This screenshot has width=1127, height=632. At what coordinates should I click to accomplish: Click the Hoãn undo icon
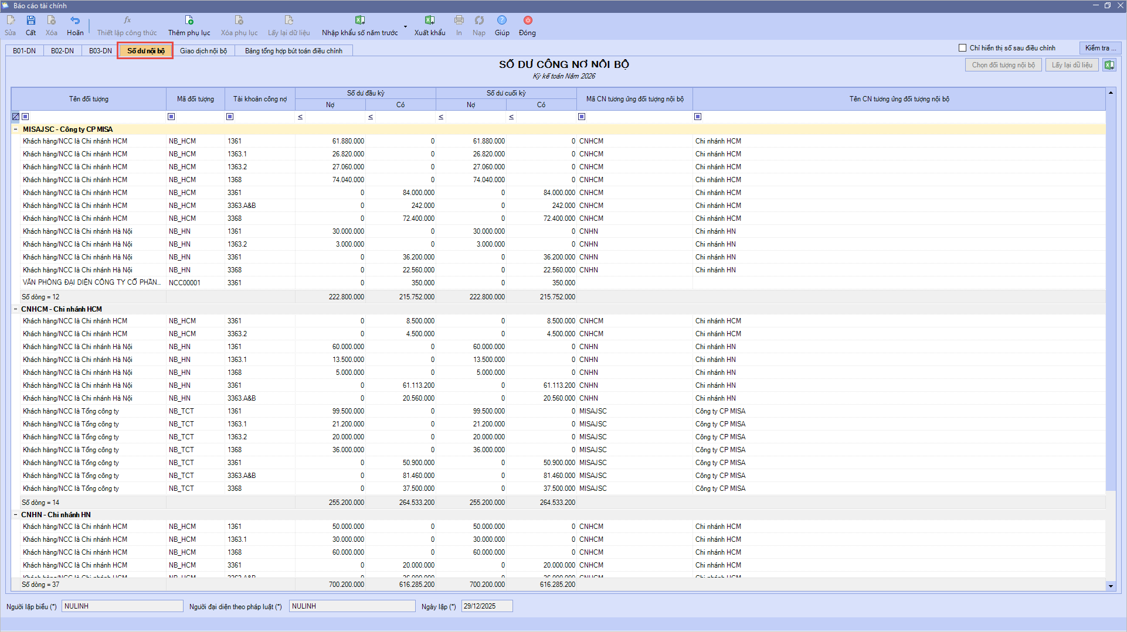pyautogui.click(x=75, y=21)
